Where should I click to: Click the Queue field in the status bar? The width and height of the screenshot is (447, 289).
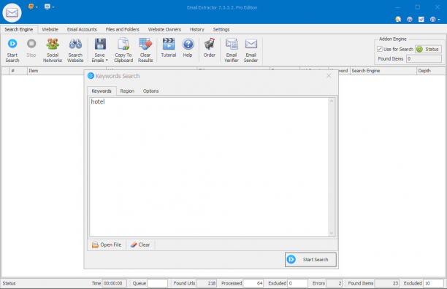pos(157,283)
